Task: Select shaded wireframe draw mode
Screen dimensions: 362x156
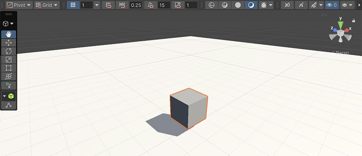Action: [224, 5]
